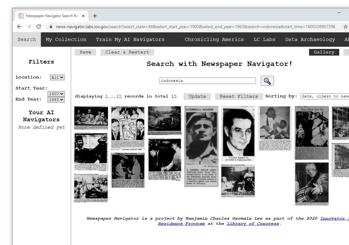Click the Reset Filters button
The image size is (349, 245).
(x=239, y=97)
